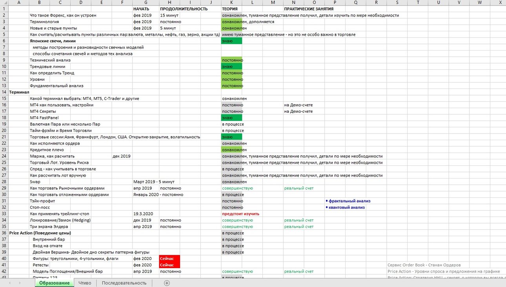Click 'Январь 2020 - постоянно' cell

coord(158,195)
